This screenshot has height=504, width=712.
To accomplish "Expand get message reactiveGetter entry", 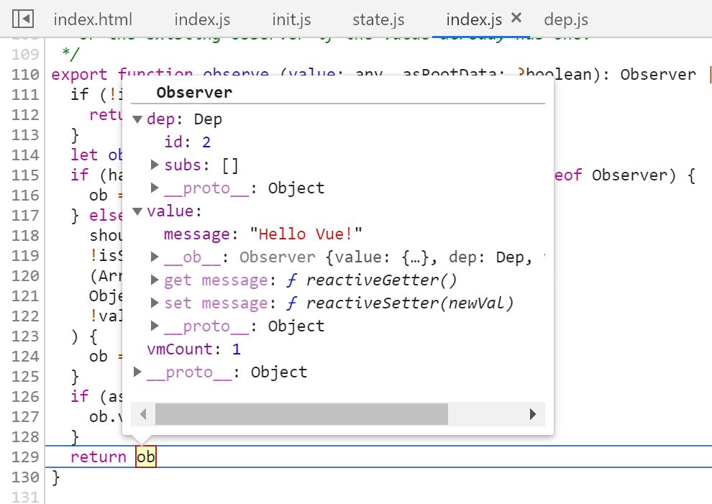I will coord(155,280).
